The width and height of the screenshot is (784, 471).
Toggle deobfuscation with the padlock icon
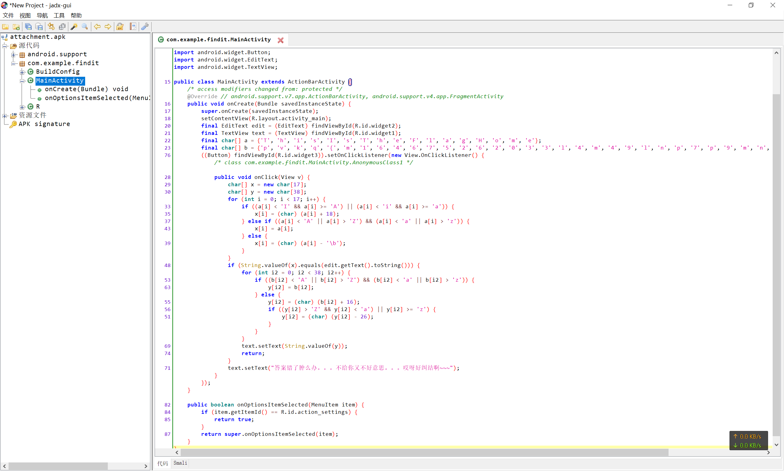point(120,27)
